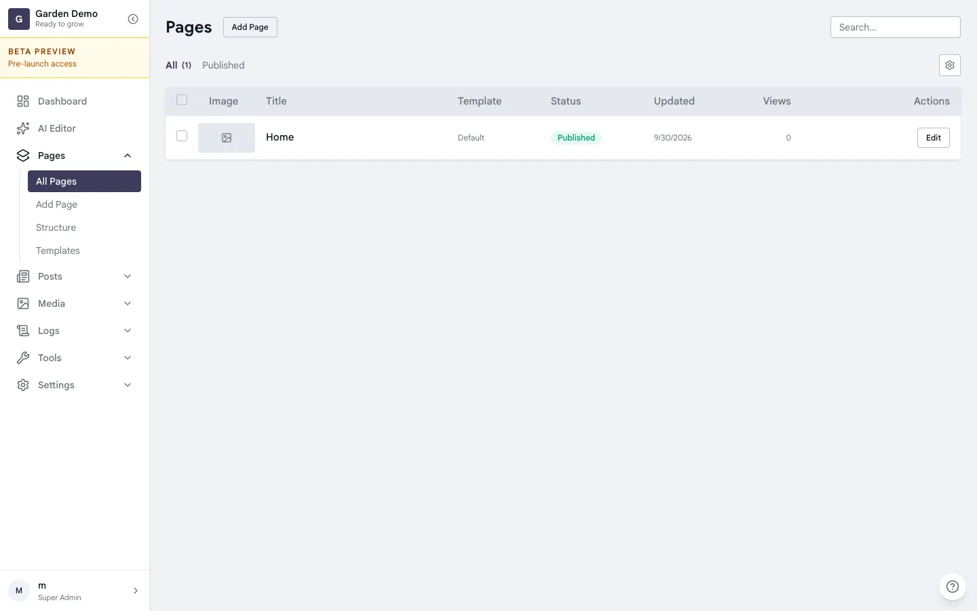Click the Views column header
The height and width of the screenshot is (611, 977).
pos(777,101)
